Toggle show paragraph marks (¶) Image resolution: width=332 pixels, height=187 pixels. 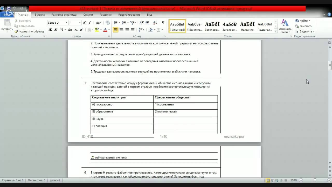(163, 23)
